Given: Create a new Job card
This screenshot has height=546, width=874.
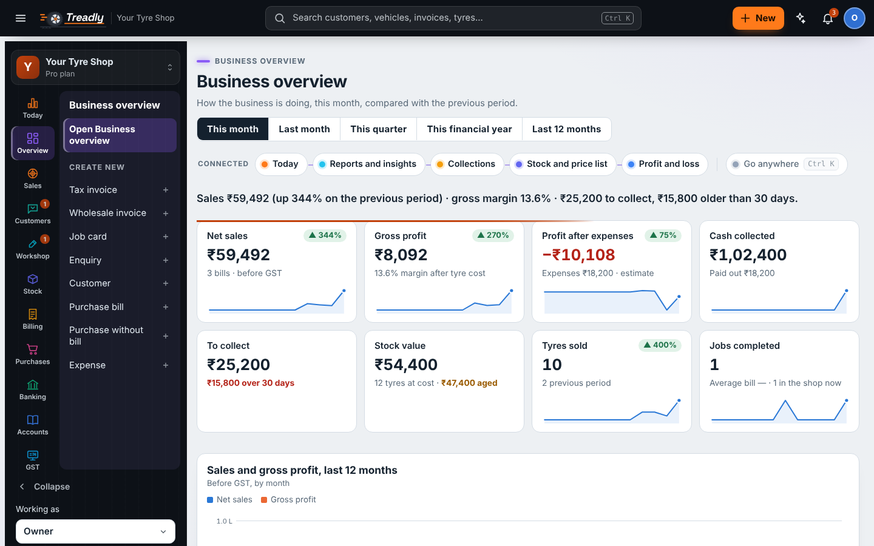Looking at the screenshot, I should (x=120, y=237).
